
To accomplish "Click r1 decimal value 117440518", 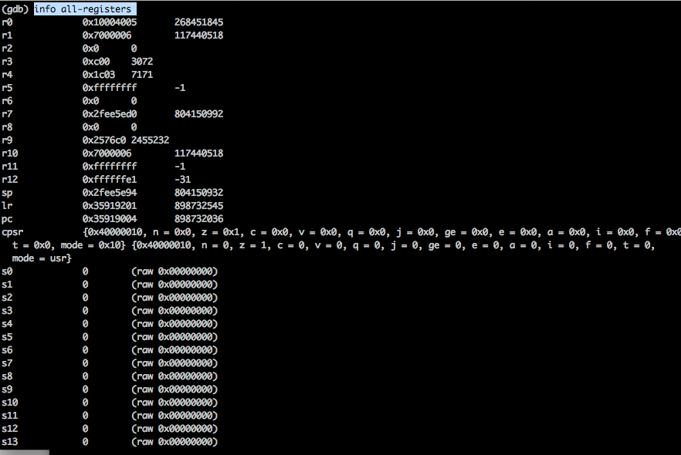I will tap(198, 35).
